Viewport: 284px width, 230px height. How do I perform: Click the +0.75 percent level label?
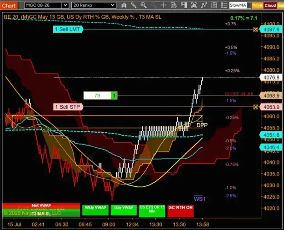(230, 24)
